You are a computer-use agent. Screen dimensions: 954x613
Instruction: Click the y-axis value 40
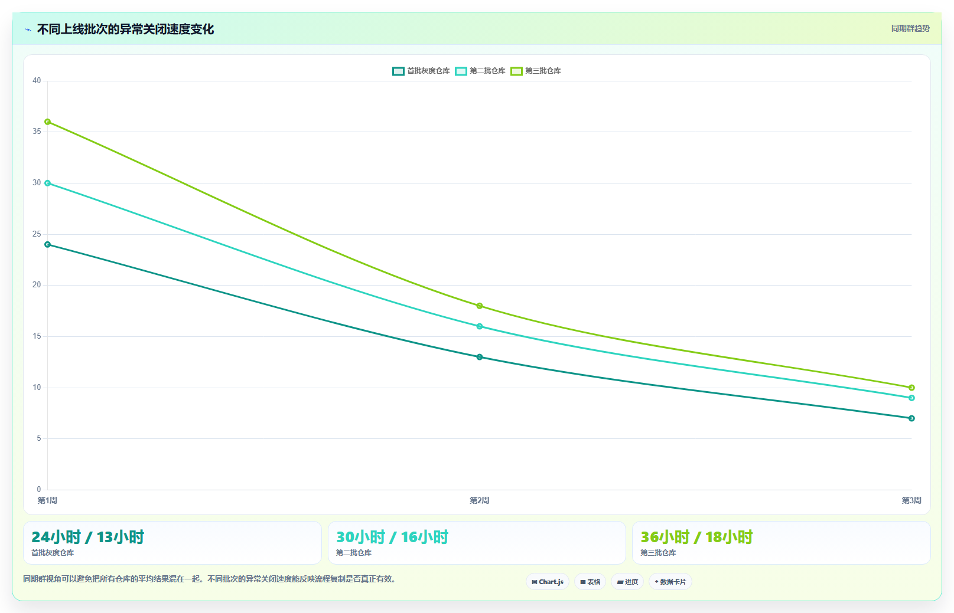(37, 81)
